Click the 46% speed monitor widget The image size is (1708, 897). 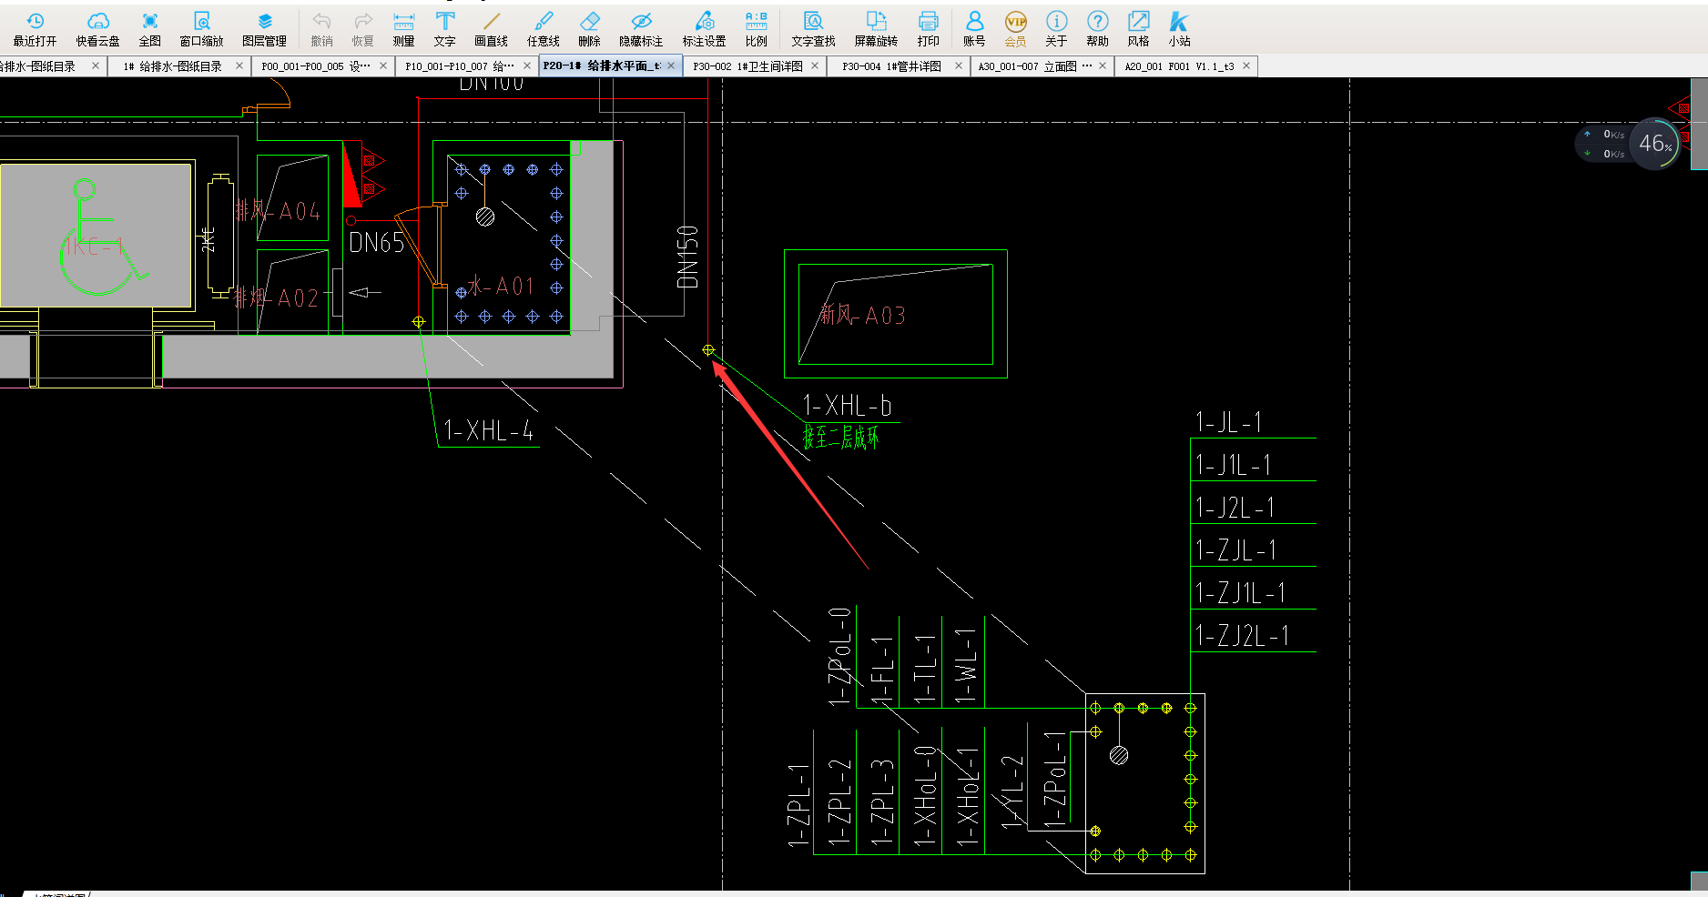coord(1654,144)
